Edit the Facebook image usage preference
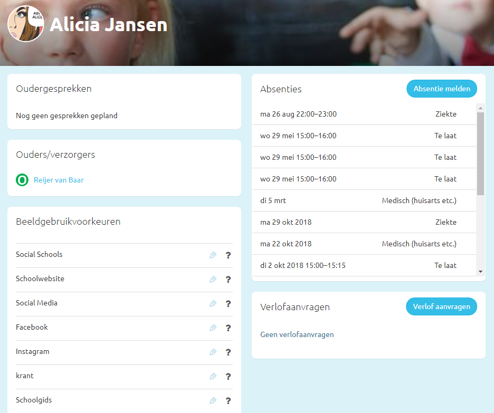This screenshot has width=494, height=413. pyautogui.click(x=213, y=328)
